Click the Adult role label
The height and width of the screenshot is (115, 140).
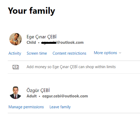(32, 96)
